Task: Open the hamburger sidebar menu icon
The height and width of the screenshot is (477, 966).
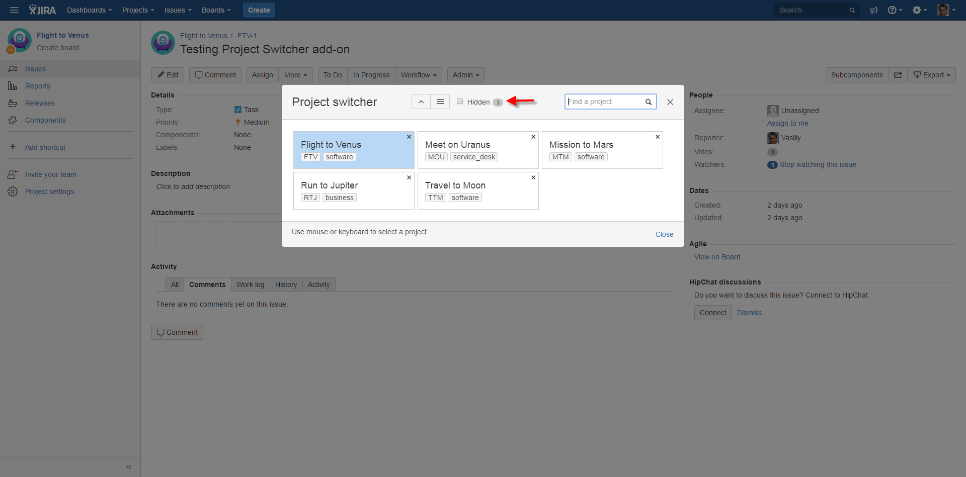Action: [14, 10]
